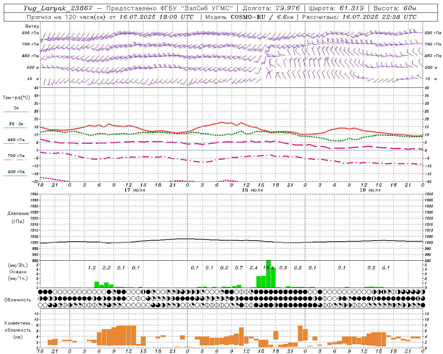443x354 pixels.
Task: Click the Высота: 60м header value
Action: [x=395, y=8]
